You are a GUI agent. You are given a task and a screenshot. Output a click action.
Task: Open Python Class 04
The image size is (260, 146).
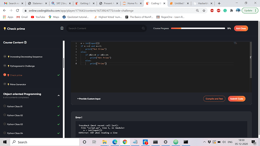click(15, 133)
